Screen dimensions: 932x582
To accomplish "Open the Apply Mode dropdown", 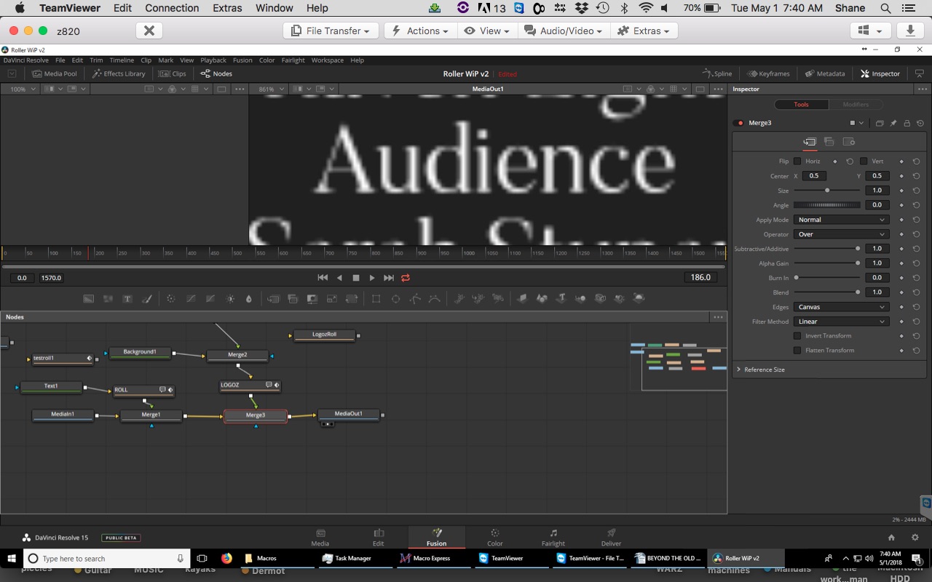I will (841, 220).
